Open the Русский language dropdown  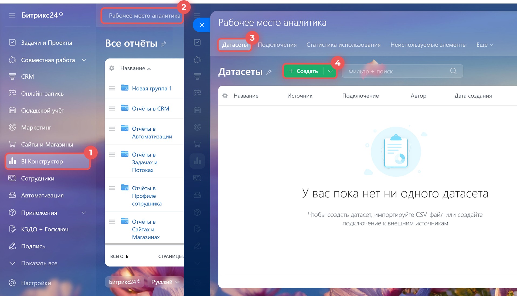point(165,282)
